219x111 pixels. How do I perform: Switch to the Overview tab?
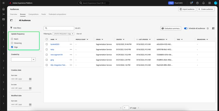click(13, 14)
